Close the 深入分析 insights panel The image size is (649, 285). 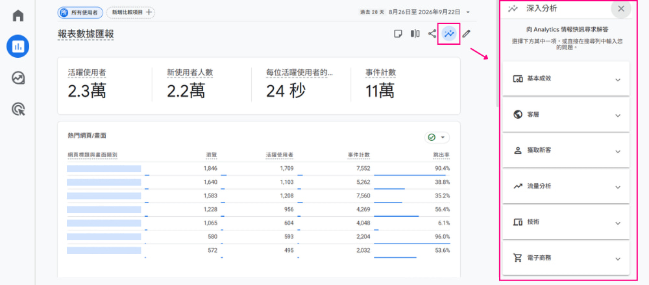[x=621, y=8]
